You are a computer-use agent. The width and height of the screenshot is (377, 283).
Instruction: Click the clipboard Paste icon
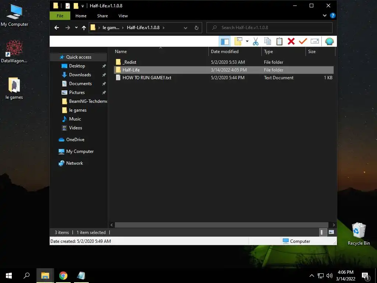(x=279, y=41)
